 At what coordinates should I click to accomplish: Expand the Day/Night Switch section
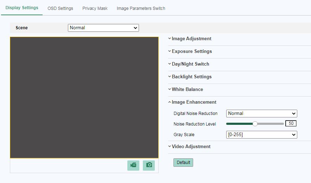click(x=190, y=64)
